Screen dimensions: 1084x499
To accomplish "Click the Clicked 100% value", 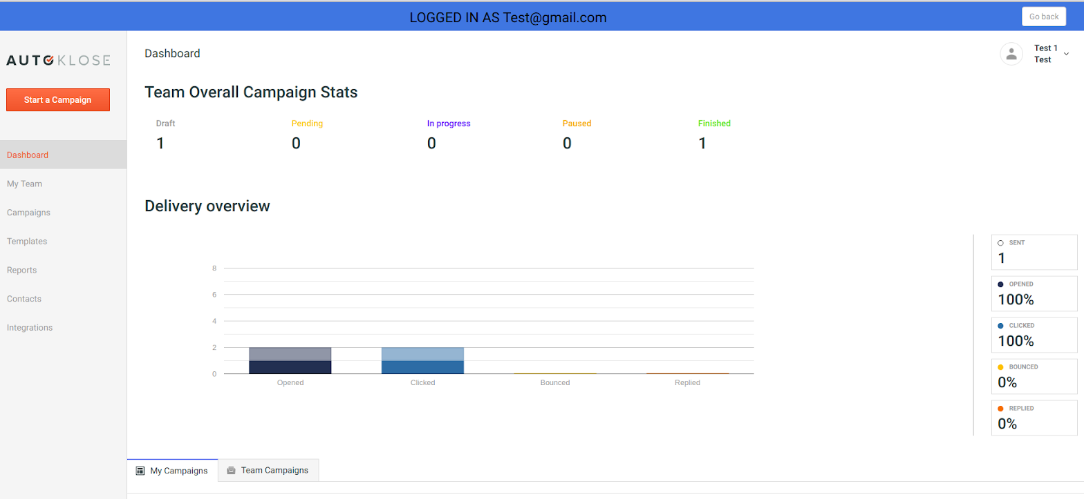I will pyautogui.click(x=1016, y=341).
